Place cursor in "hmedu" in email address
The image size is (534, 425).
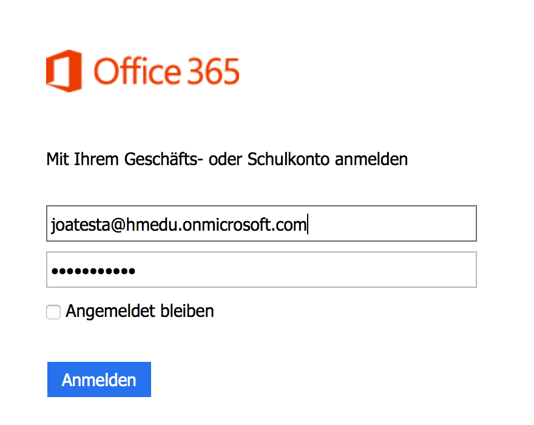coord(152,225)
